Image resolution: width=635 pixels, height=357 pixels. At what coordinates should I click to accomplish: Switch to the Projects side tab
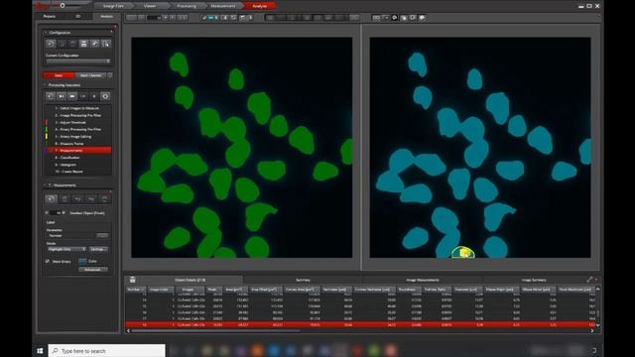[x=50, y=17]
